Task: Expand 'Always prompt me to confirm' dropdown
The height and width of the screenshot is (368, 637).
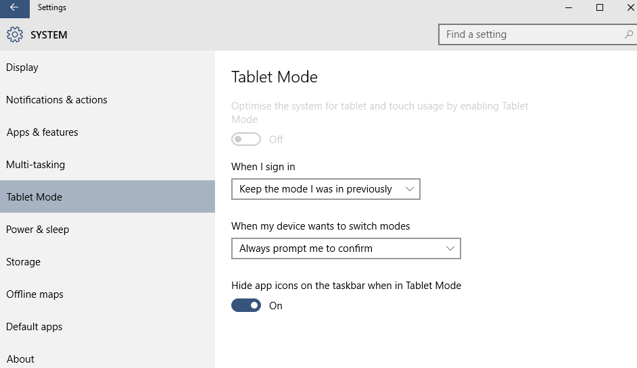Action: coord(346,248)
